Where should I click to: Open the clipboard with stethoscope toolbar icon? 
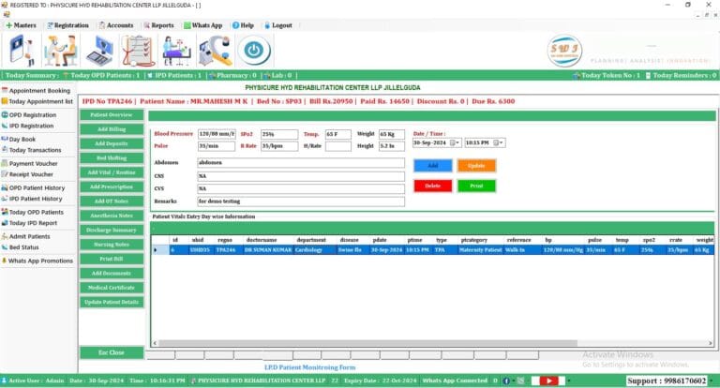pos(138,51)
